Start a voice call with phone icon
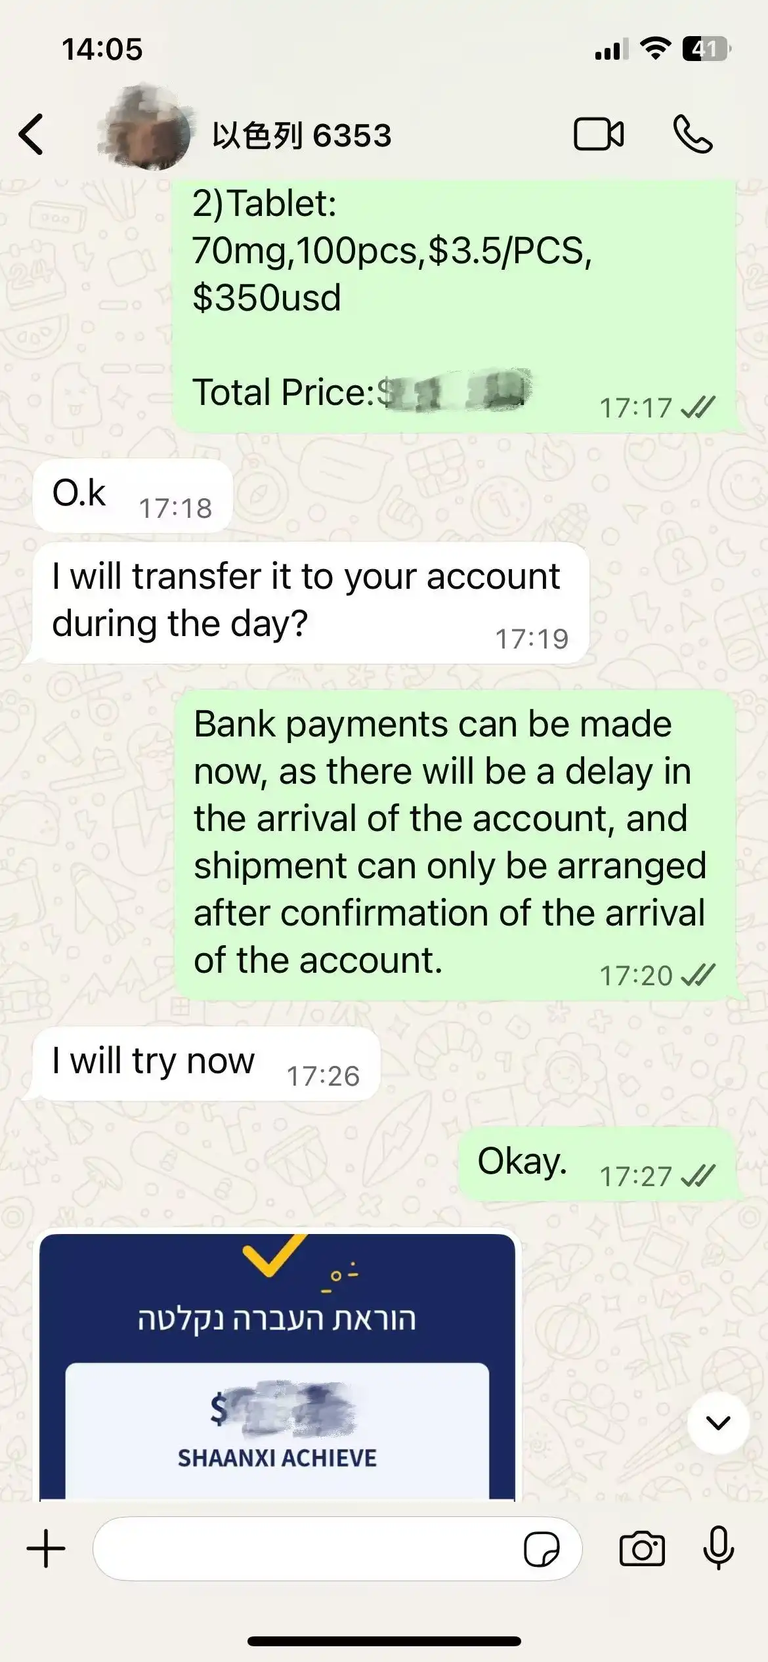Screen dimensions: 768x1662 693,135
